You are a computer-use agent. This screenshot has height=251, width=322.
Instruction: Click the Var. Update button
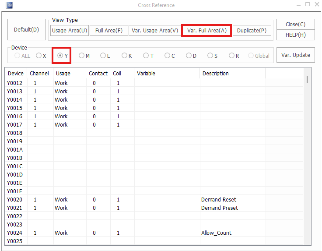(x=295, y=55)
